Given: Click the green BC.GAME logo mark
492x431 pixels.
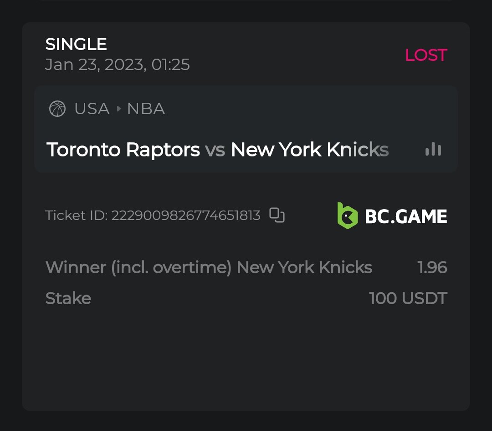Looking at the screenshot, I should [x=347, y=215].
